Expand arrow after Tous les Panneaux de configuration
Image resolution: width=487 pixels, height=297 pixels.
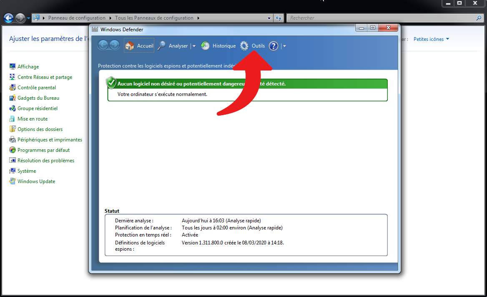click(x=198, y=18)
